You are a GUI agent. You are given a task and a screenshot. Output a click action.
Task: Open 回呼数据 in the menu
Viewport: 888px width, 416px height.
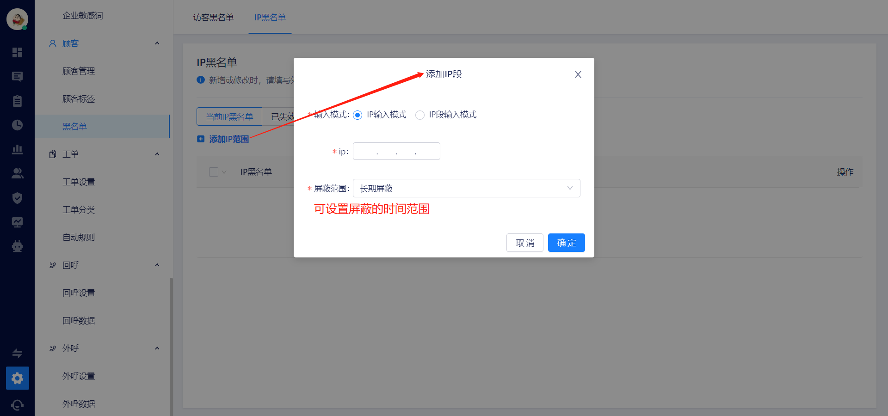79,321
